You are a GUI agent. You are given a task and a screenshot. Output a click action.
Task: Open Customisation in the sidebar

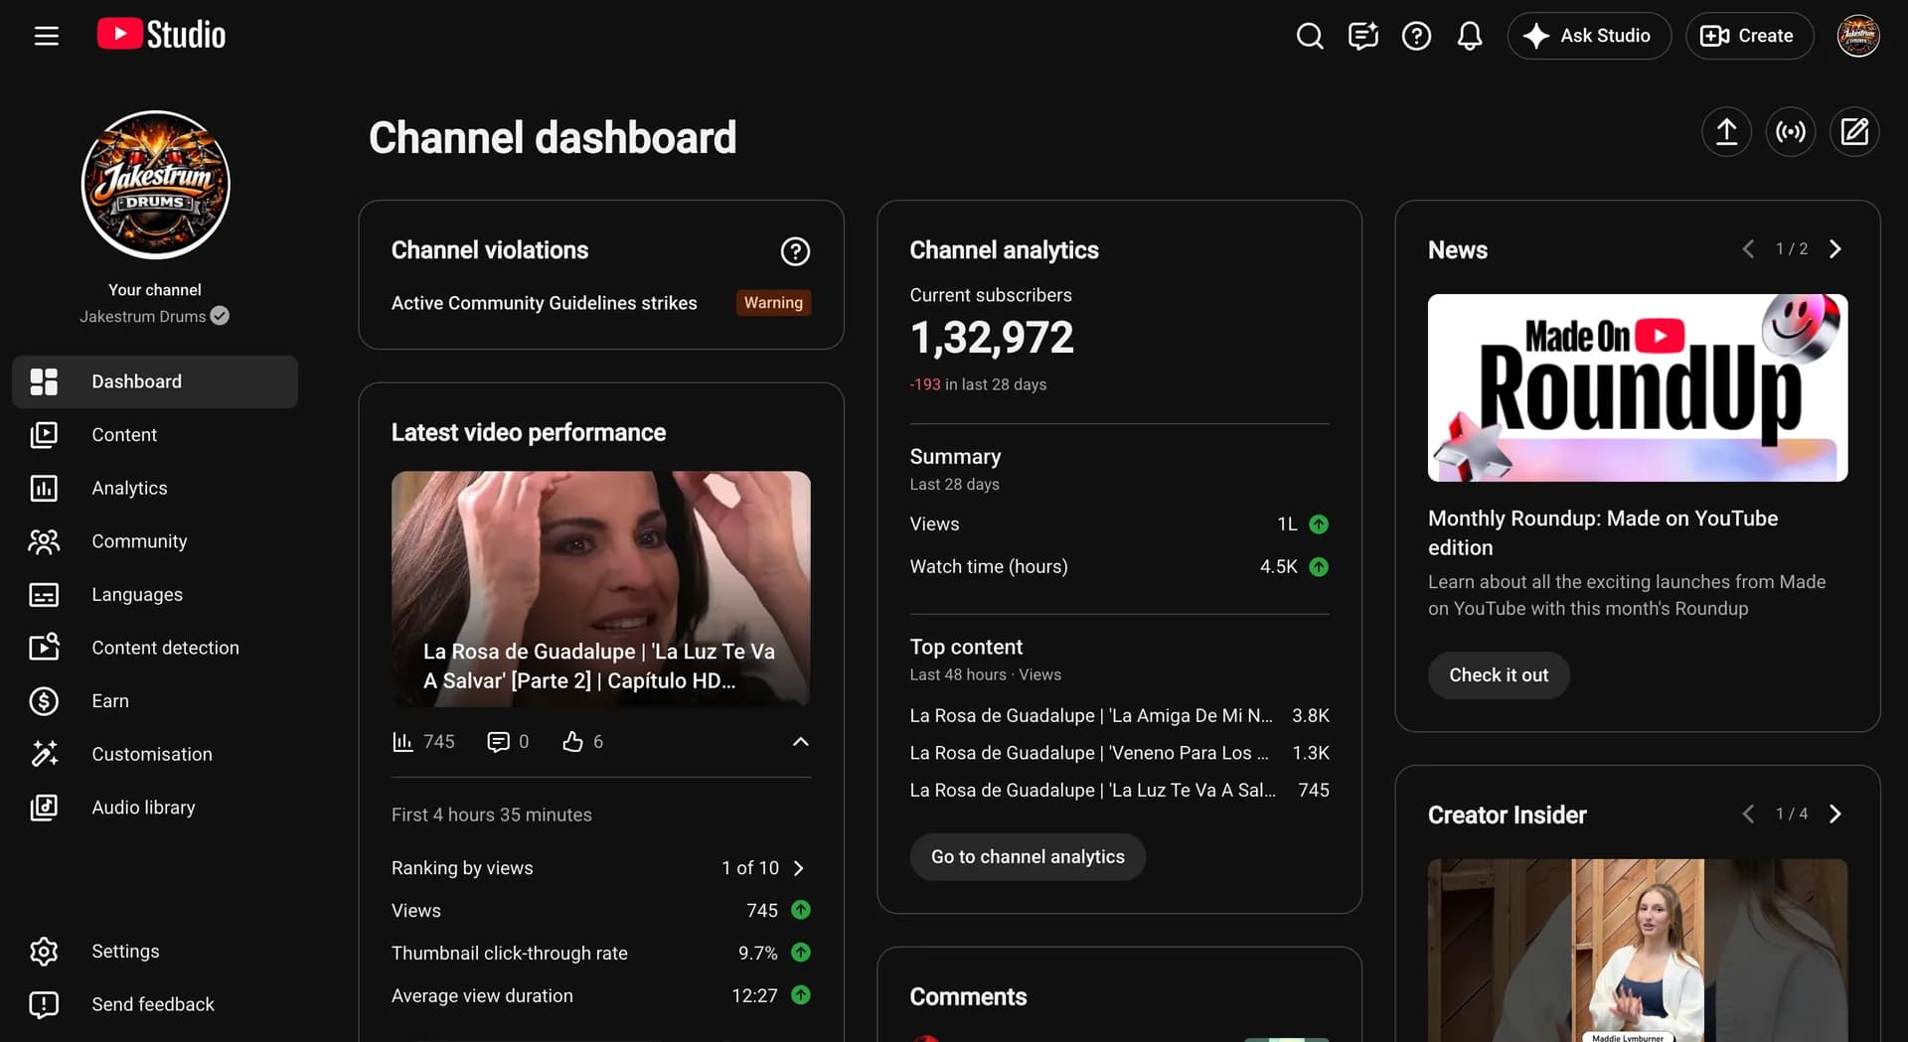click(x=155, y=754)
